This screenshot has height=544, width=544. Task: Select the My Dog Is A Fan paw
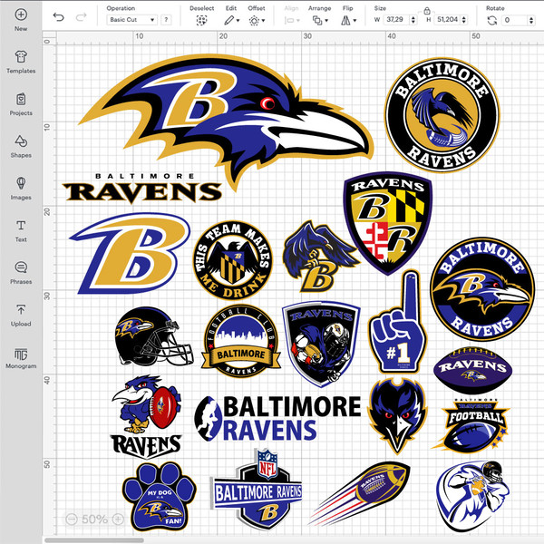160,496
